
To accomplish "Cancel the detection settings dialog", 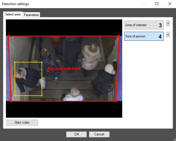I will coord(99,134).
